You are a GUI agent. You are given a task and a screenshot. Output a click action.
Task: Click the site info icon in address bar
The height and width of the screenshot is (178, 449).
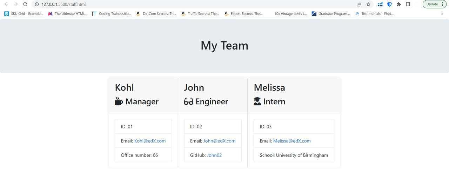click(36, 4)
